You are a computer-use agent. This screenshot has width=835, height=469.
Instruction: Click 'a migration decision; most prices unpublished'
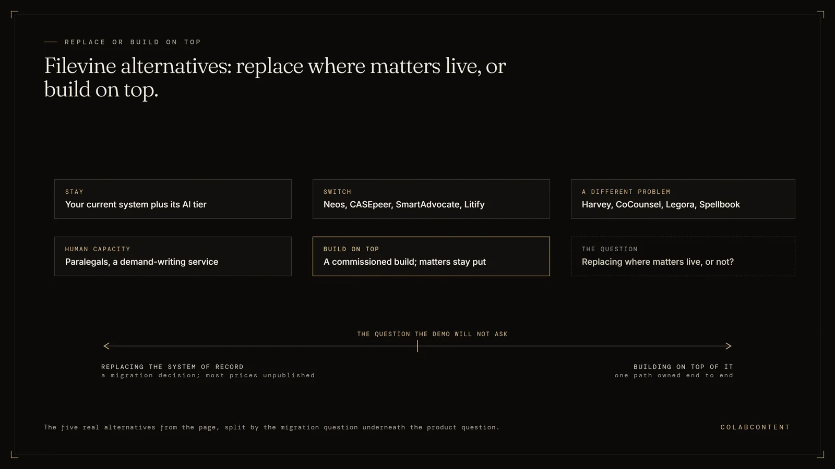[208, 375]
